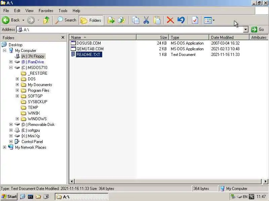269x201 pixels.
Task: Select Desktop in the folder tree
Action: (15, 45)
